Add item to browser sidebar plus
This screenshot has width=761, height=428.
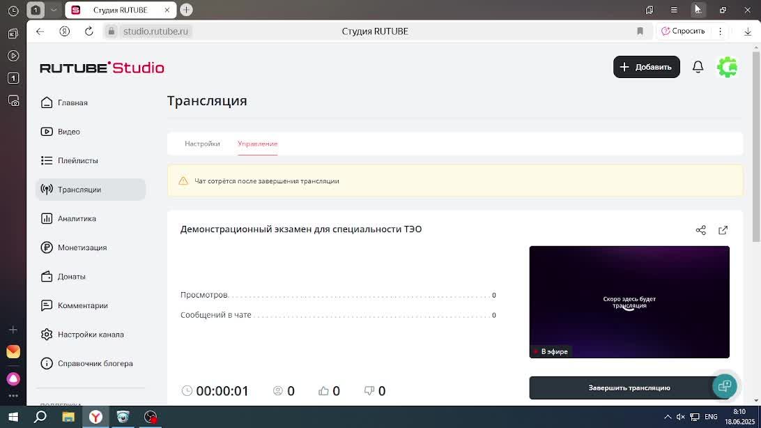(13, 330)
